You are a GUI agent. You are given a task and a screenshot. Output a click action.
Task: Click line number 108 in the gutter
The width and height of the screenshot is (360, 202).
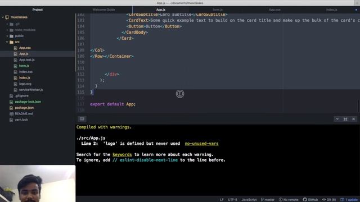click(x=80, y=50)
